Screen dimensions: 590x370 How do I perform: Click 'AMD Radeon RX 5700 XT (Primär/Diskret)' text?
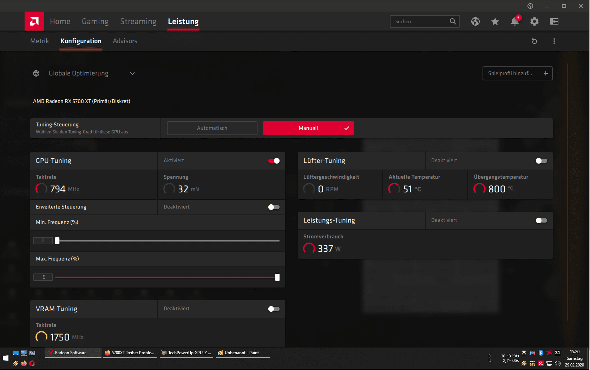pos(81,101)
